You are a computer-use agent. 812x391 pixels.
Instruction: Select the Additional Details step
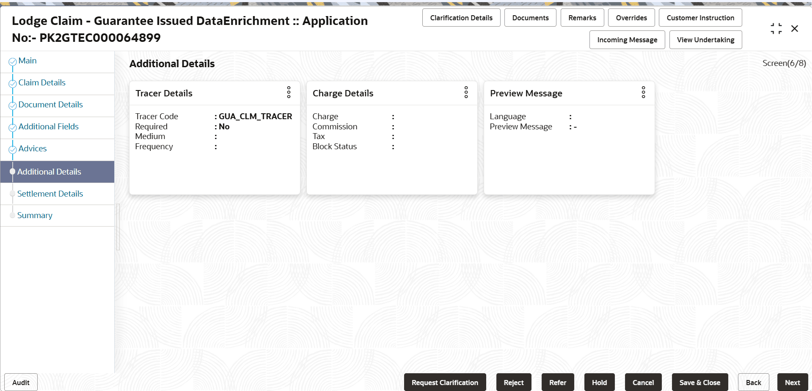click(49, 172)
